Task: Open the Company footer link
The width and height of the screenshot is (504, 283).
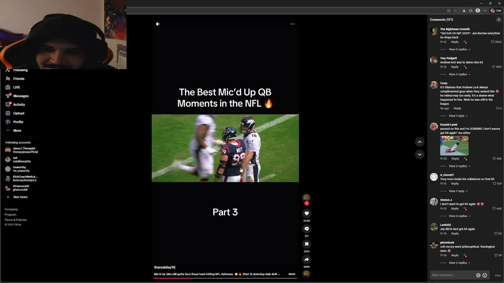Action: click(11, 209)
